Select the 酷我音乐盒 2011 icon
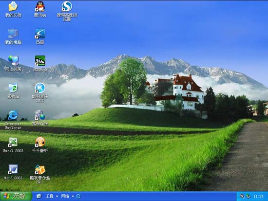The image size is (268, 201). [40, 169]
